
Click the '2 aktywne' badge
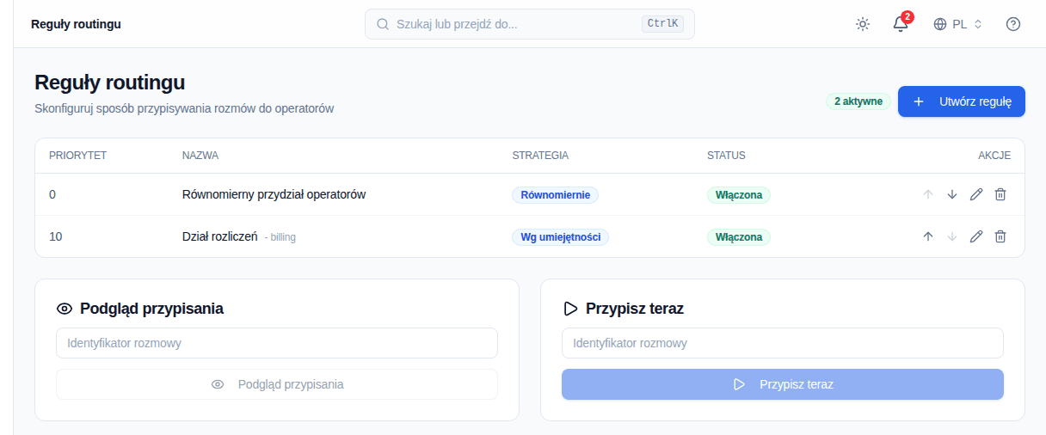(858, 101)
